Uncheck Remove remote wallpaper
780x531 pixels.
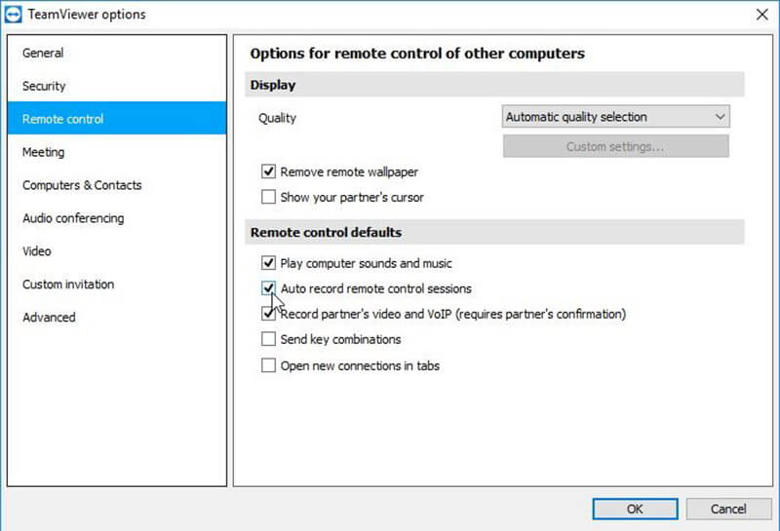269,172
